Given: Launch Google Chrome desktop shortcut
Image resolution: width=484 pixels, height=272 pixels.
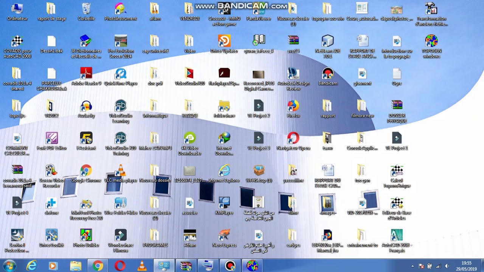Looking at the screenshot, I should click(x=86, y=173).
